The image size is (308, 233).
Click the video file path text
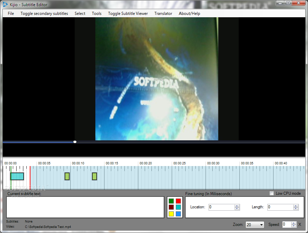click(48, 227)
